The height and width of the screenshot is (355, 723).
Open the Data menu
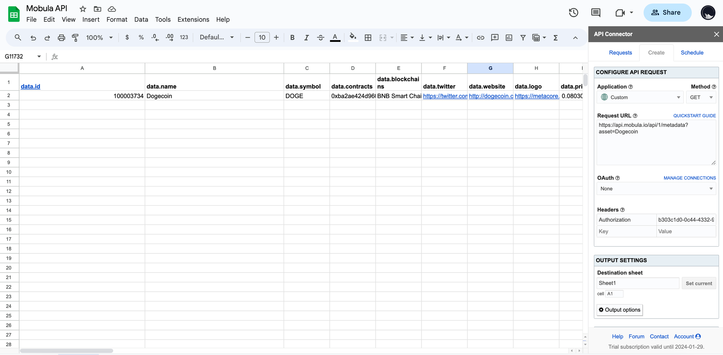pos(141,20)
